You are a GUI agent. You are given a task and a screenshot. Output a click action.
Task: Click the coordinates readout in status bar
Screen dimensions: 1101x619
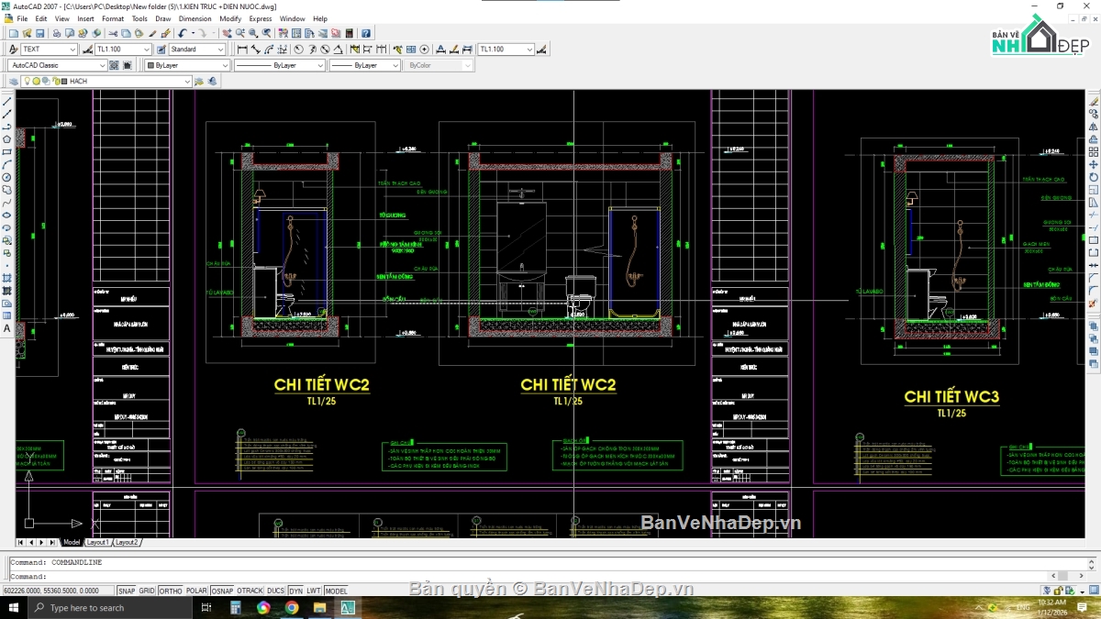59,591
